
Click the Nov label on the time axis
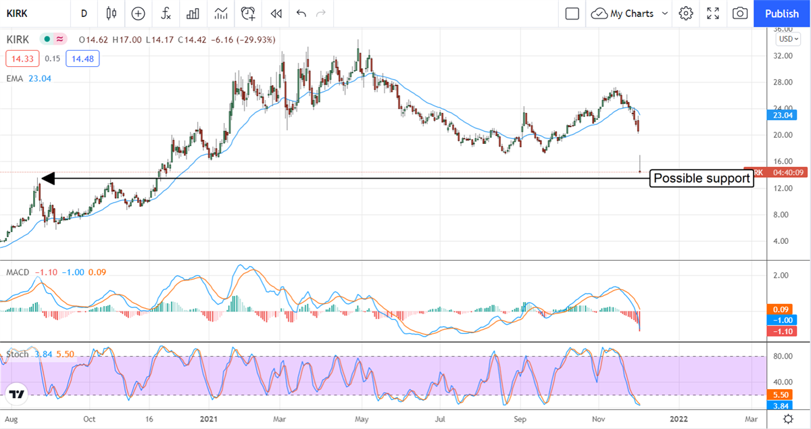(600, 419)
